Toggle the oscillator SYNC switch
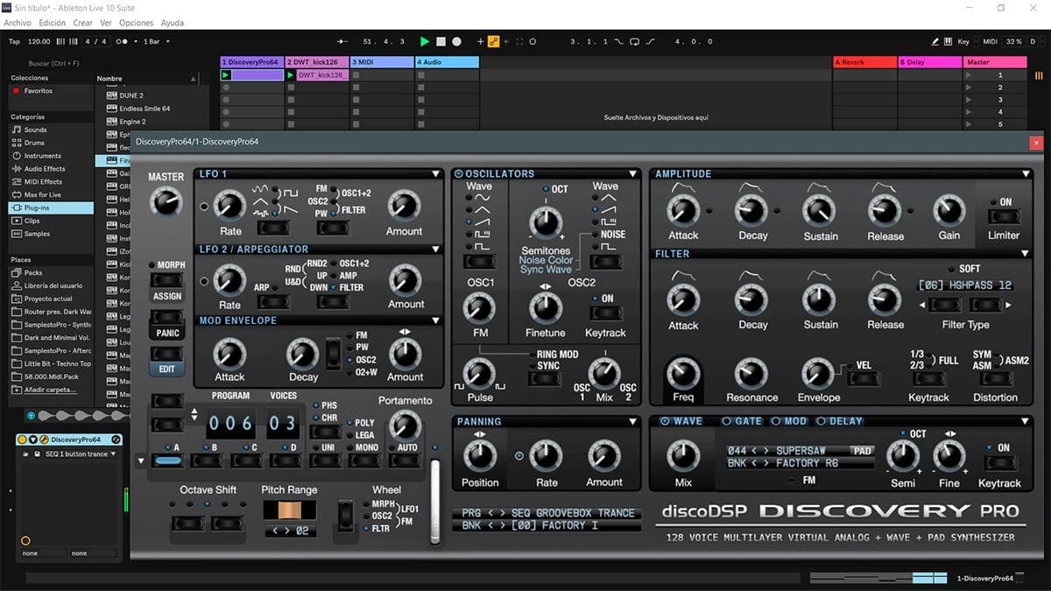This screenshot has width=1051, height=591. point(545,379)
